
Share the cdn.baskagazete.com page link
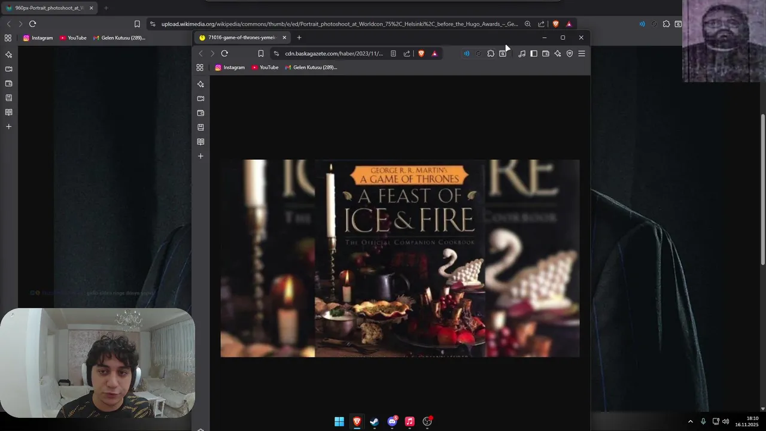[407, 53]
